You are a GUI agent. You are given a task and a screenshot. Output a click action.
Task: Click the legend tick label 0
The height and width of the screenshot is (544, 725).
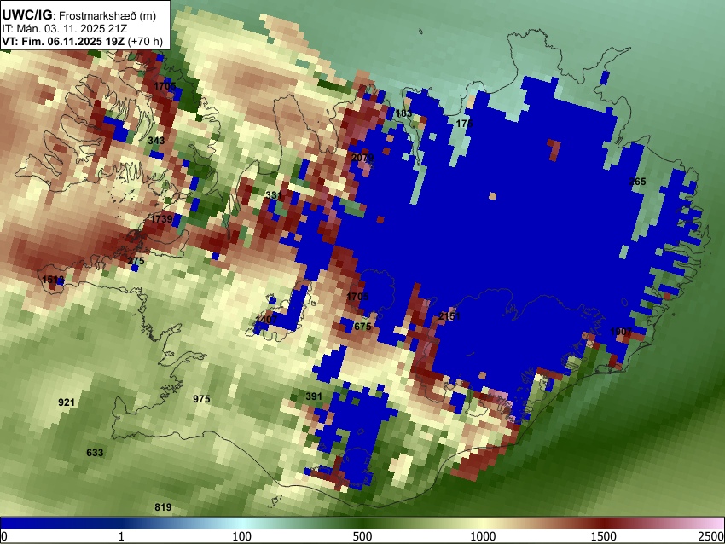4,536
